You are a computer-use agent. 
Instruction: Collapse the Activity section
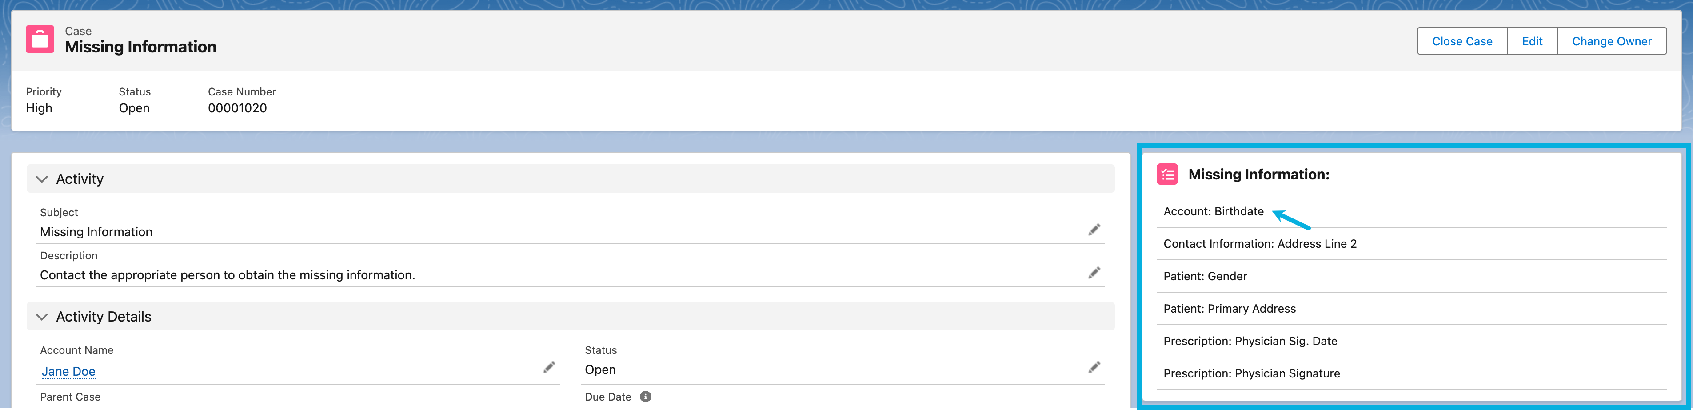[42, 179]
